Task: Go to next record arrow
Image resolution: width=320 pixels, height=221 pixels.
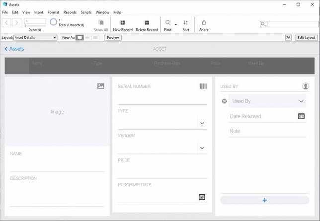Action: tap(17, 22)
